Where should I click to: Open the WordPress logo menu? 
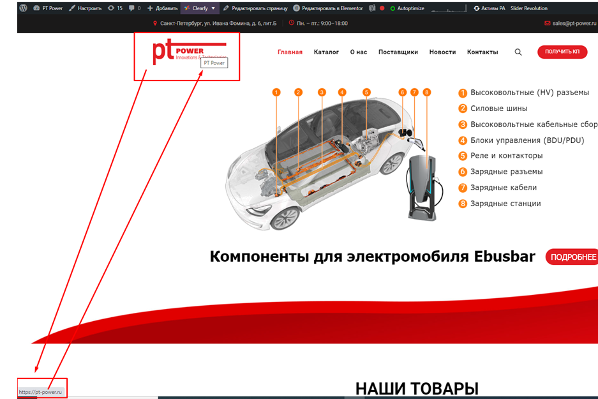[x=23, y=8]
